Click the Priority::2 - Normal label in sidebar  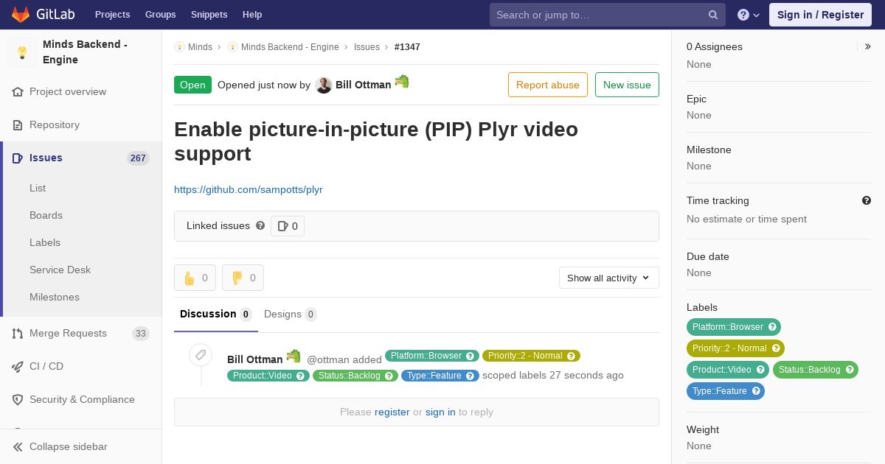[735, 348]
